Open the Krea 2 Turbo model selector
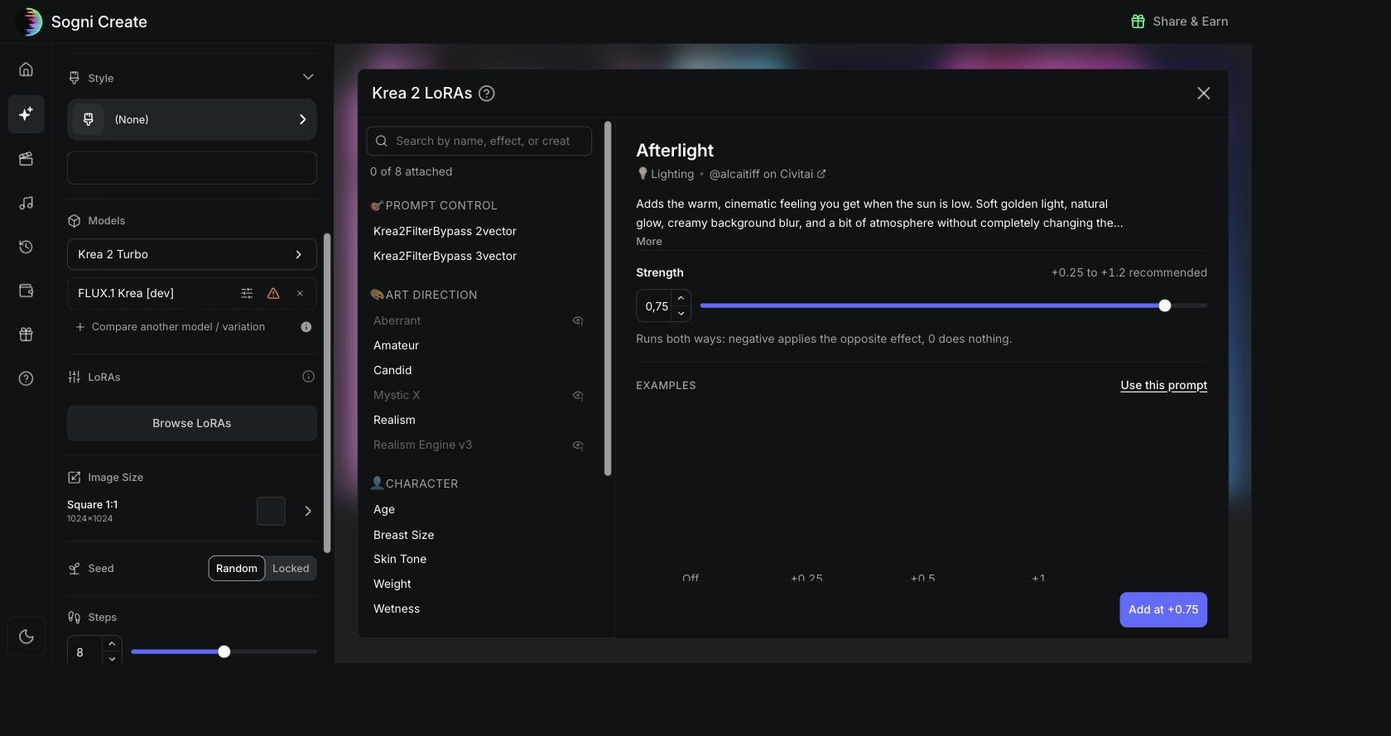 tap(192, 254)
